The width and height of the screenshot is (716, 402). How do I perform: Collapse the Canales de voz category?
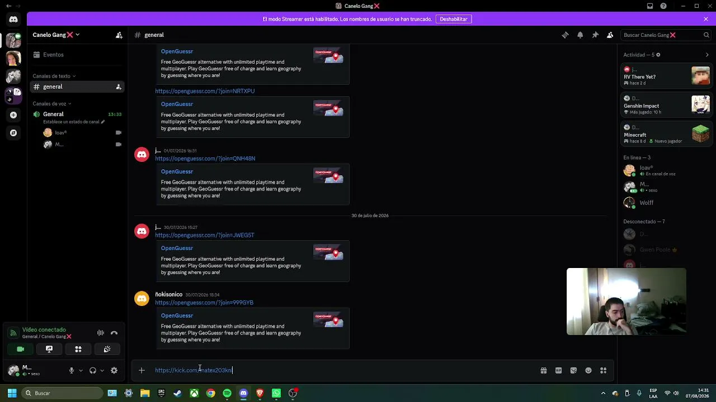(x=51, y=104)
